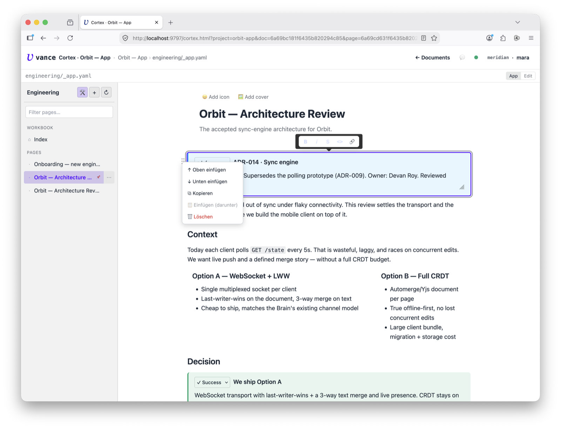This screenshot has height=429, width=561.
Task: Click 'Löschen' to delete the block
Action: (212, 217)
